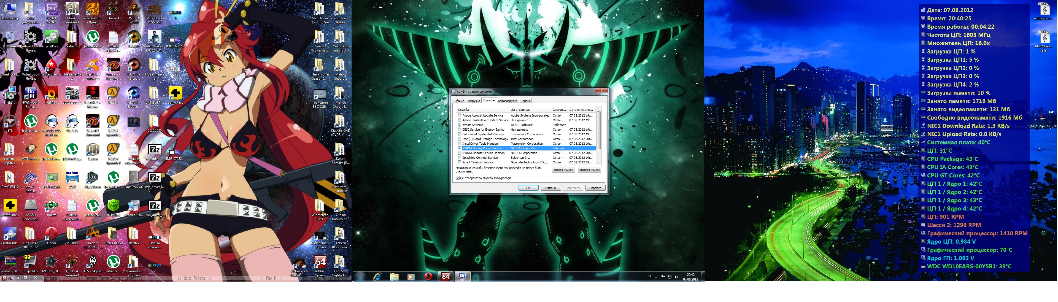Open Fraps RUS desktop icon
Image resolution: width=1058 pixels, height=302 pixels.
tap(30, 264)
